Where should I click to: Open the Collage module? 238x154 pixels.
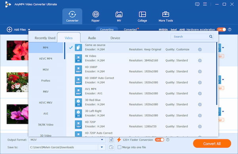coord(142,16)
